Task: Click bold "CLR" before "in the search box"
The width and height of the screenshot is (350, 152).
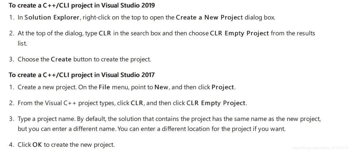Action: 105,33
